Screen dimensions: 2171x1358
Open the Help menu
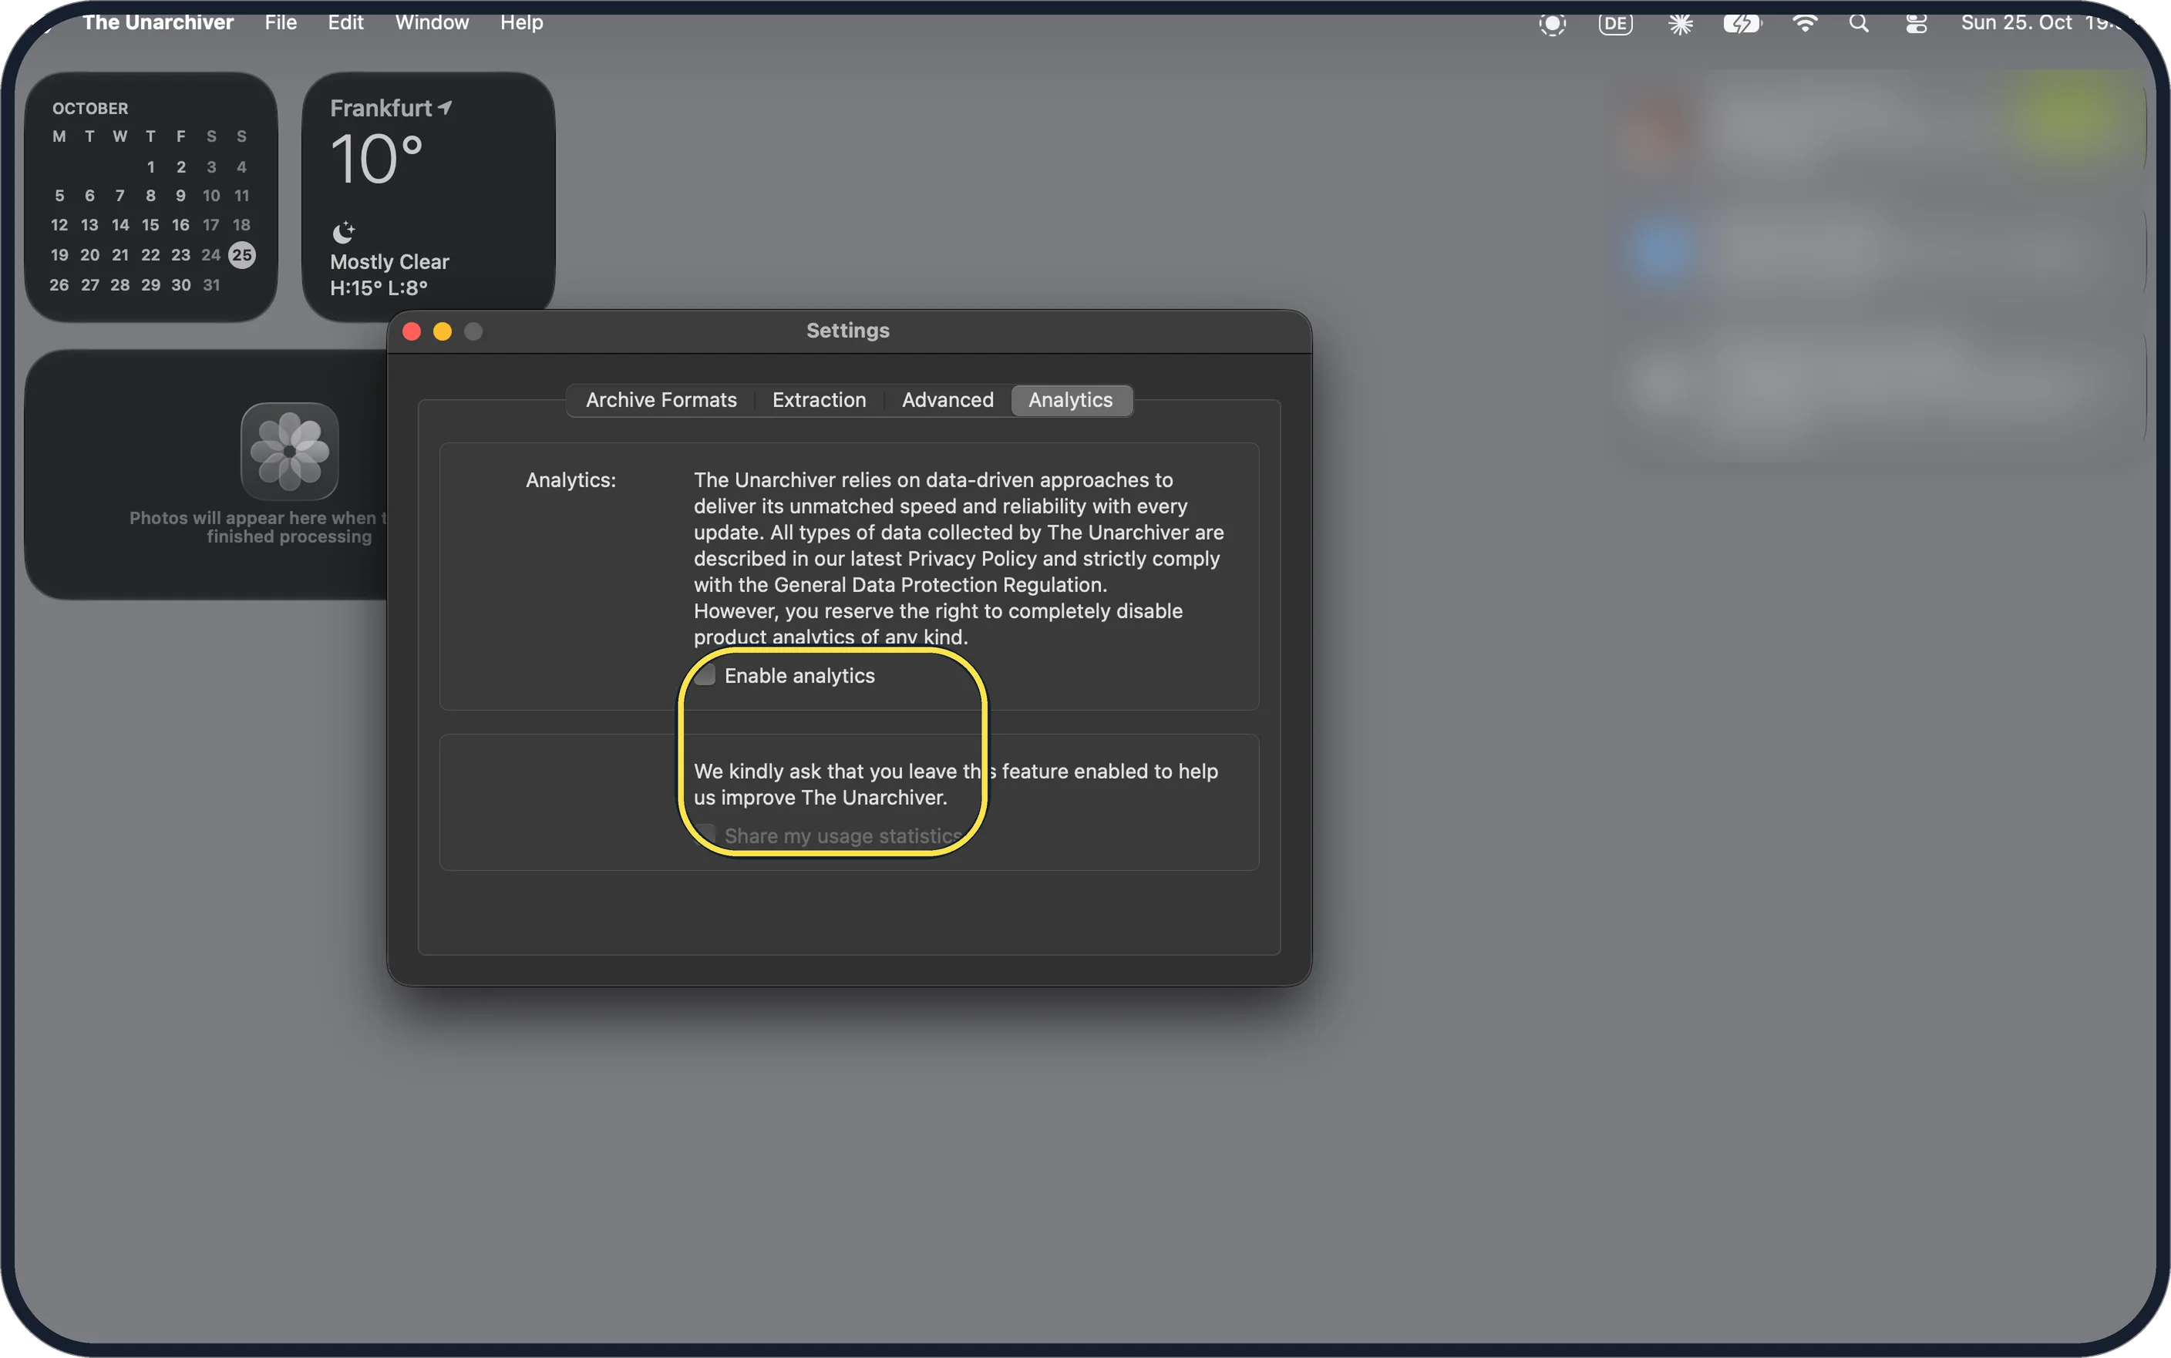point(521,22)
